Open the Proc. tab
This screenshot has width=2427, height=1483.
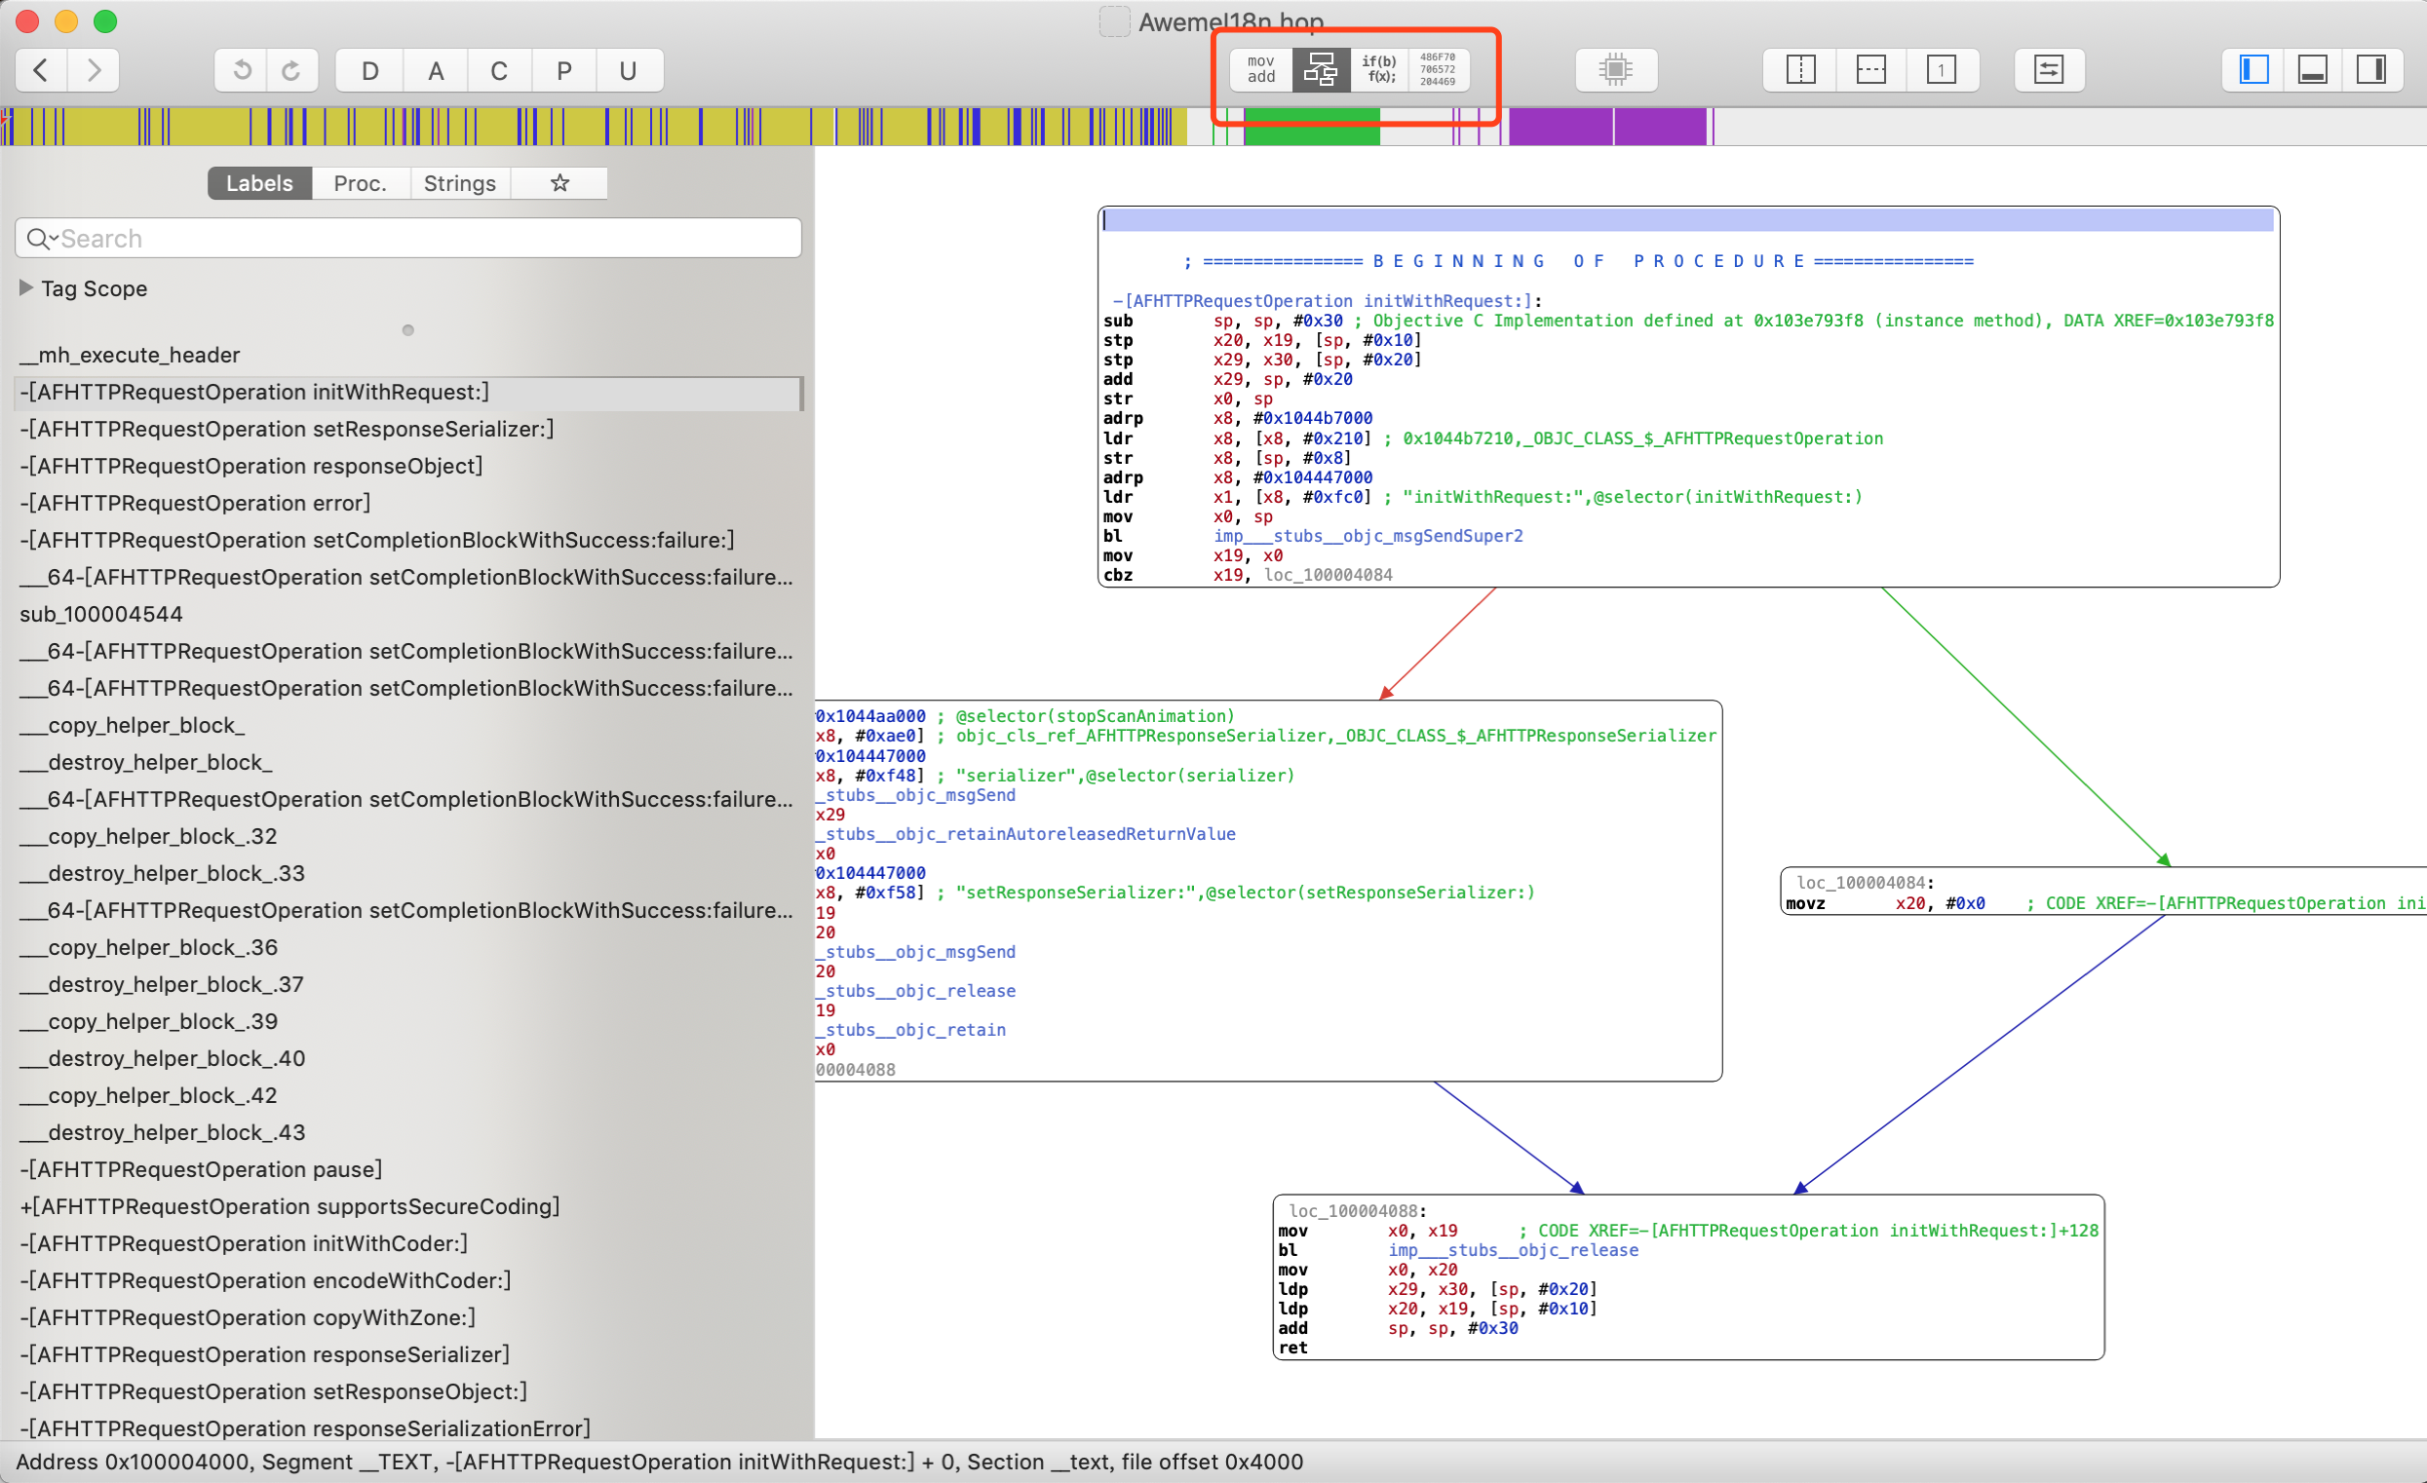pyautogui.click(x=360, y=183)
